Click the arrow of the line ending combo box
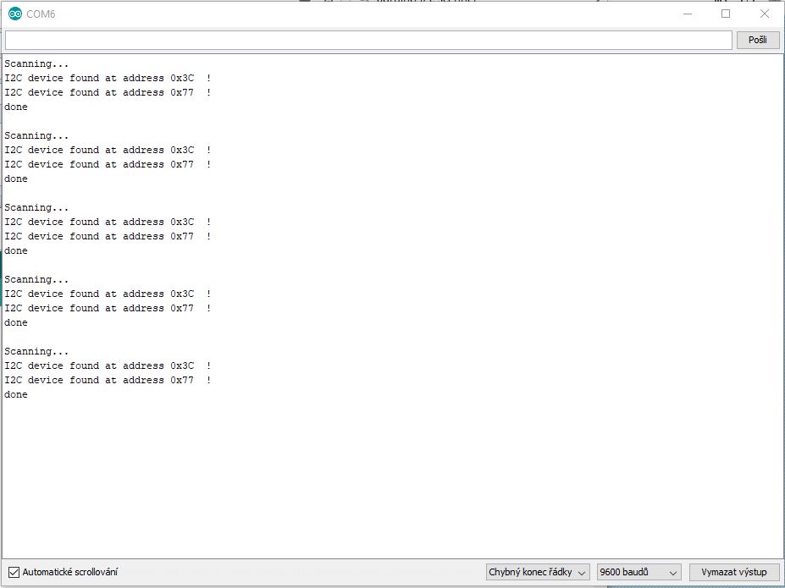785x588 pixels. tap(583, 573)
